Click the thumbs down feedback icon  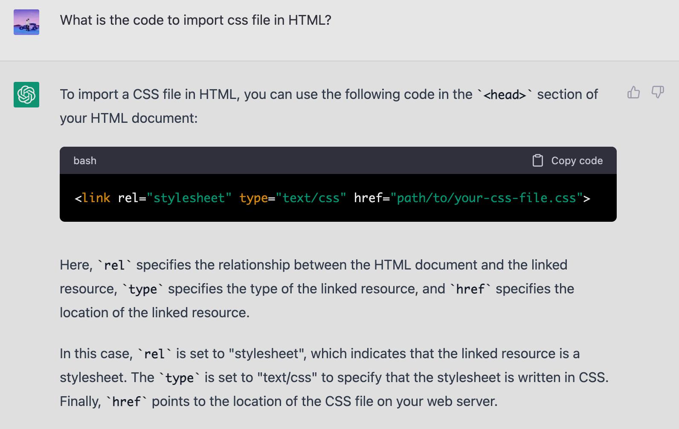[x=657, y=92]
